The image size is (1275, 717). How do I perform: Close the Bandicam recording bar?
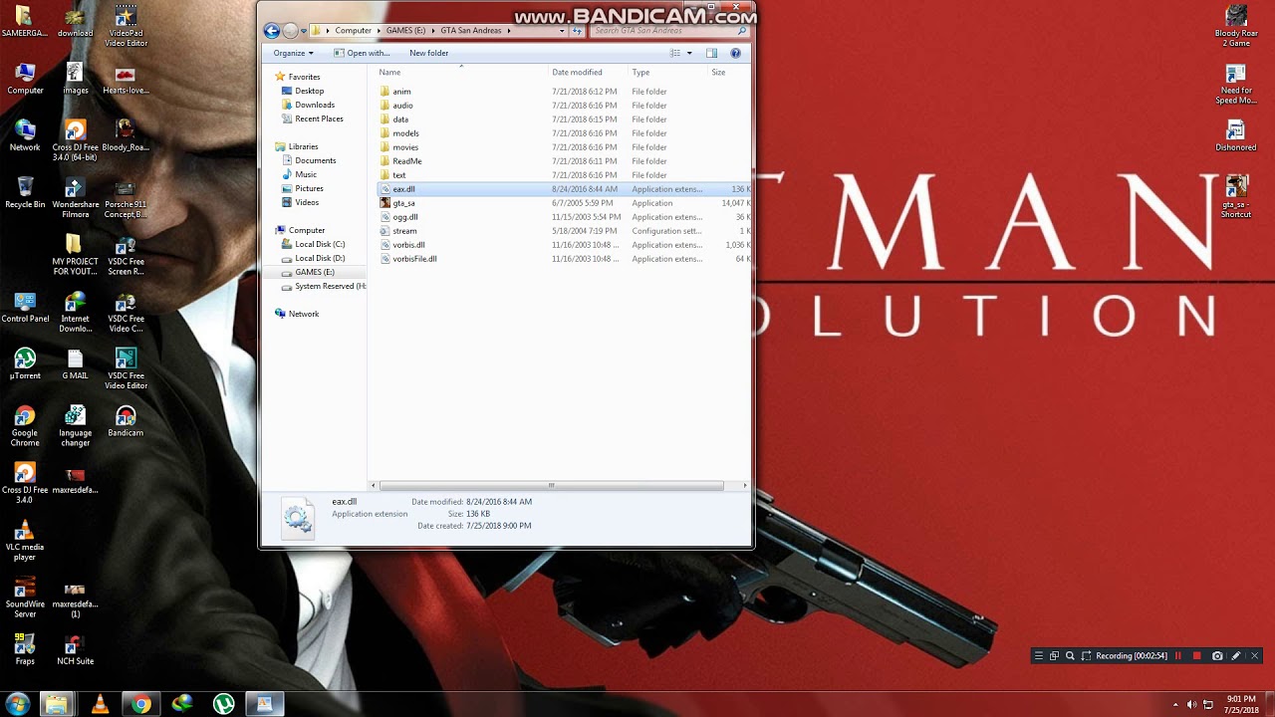point(1255,655)
